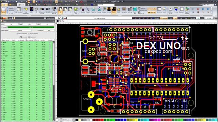Click the Source button
Image resolution: width=218 pixels, height=122 pixels.
coord(141,13)
